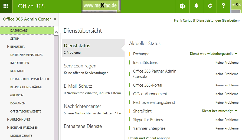Click 'Keine offenen Serviceanfragen' text

[86, 73]
